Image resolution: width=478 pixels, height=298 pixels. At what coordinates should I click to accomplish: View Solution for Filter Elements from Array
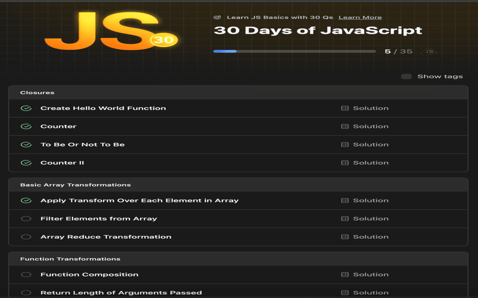click(371, 219)
